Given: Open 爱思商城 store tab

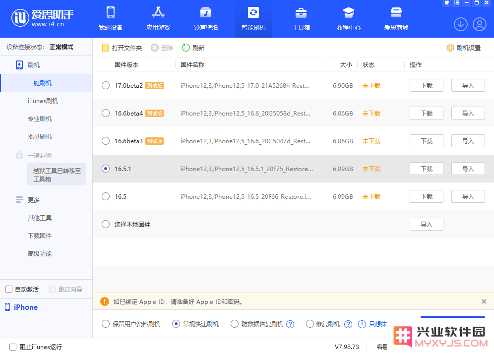Looking at the screenshot, I should [396, 19].
